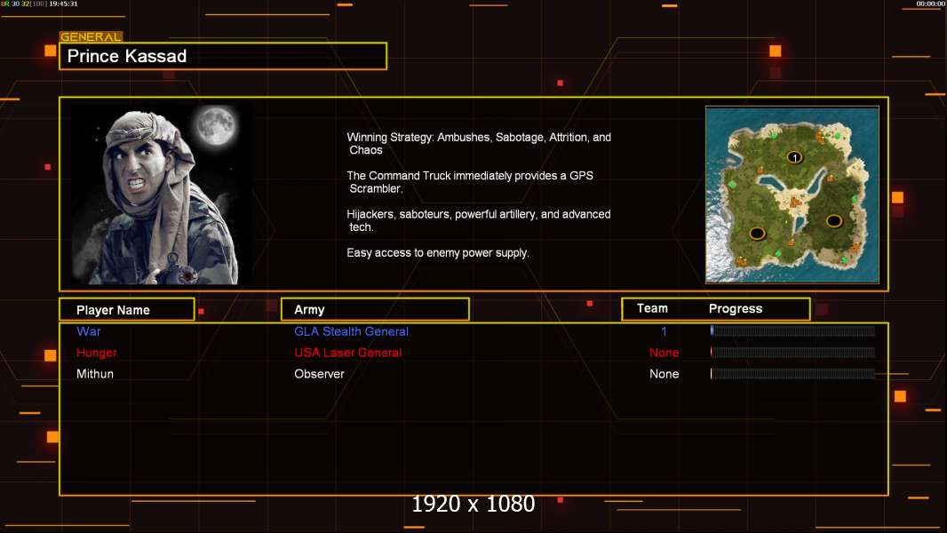Click team value None for Mithun

(664, 374)
